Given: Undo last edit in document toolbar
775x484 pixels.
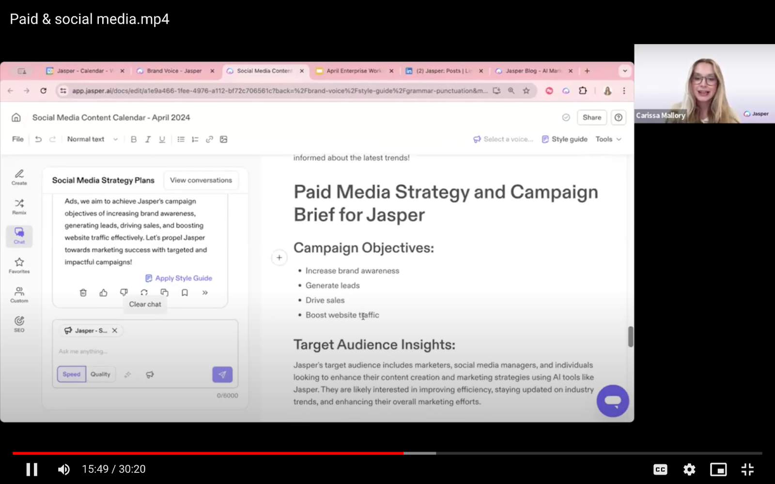Looking at the screenshot, I should pos(38,139).
